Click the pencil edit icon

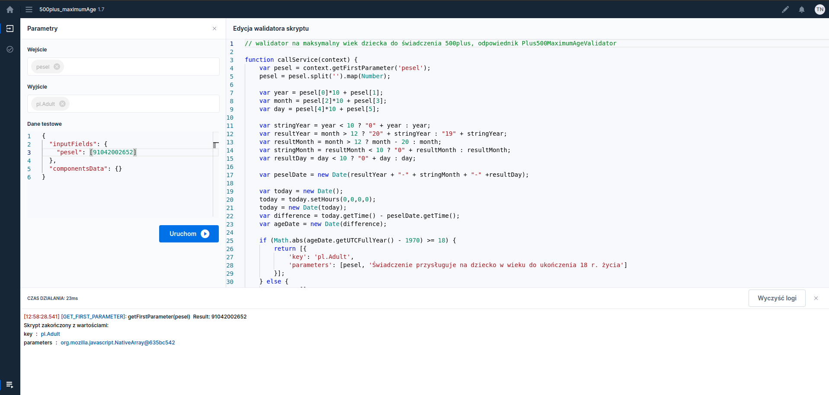(785, 10)
